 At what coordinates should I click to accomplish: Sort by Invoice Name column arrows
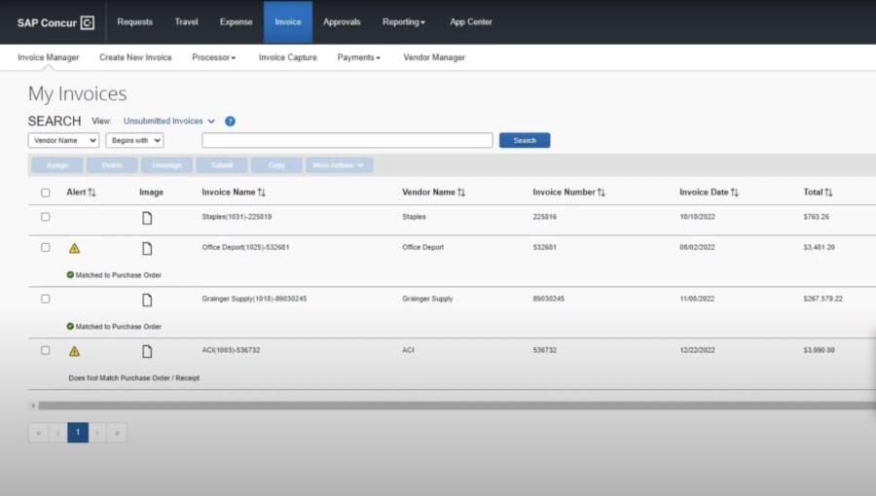(x=262, y=193)
